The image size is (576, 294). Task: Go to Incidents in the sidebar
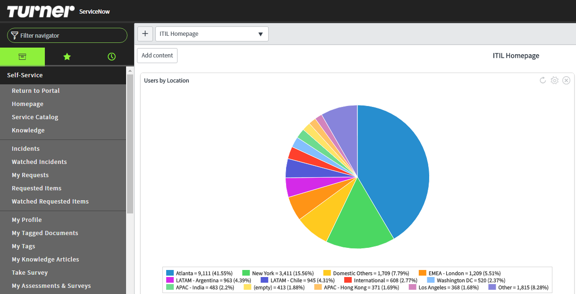click(25, 149)
